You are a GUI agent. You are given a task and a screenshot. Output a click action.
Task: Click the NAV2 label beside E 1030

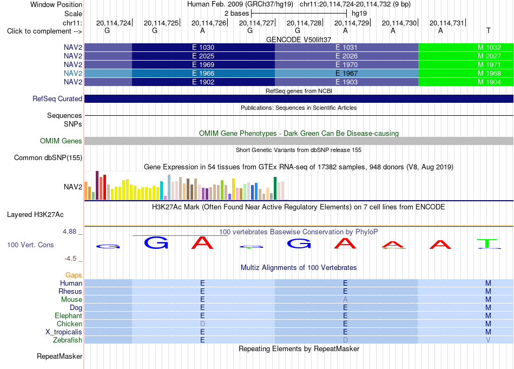73,47
